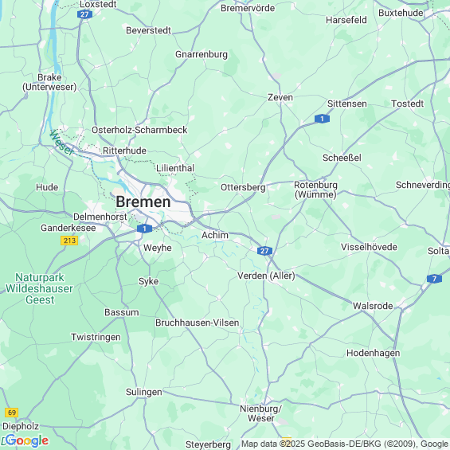The image size is (450, 450).
Task: Click the yellow 213 road shield
Action: pos(69,241)
